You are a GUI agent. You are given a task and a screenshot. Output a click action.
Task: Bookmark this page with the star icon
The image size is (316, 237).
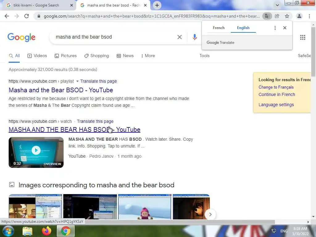pos(287,16)
